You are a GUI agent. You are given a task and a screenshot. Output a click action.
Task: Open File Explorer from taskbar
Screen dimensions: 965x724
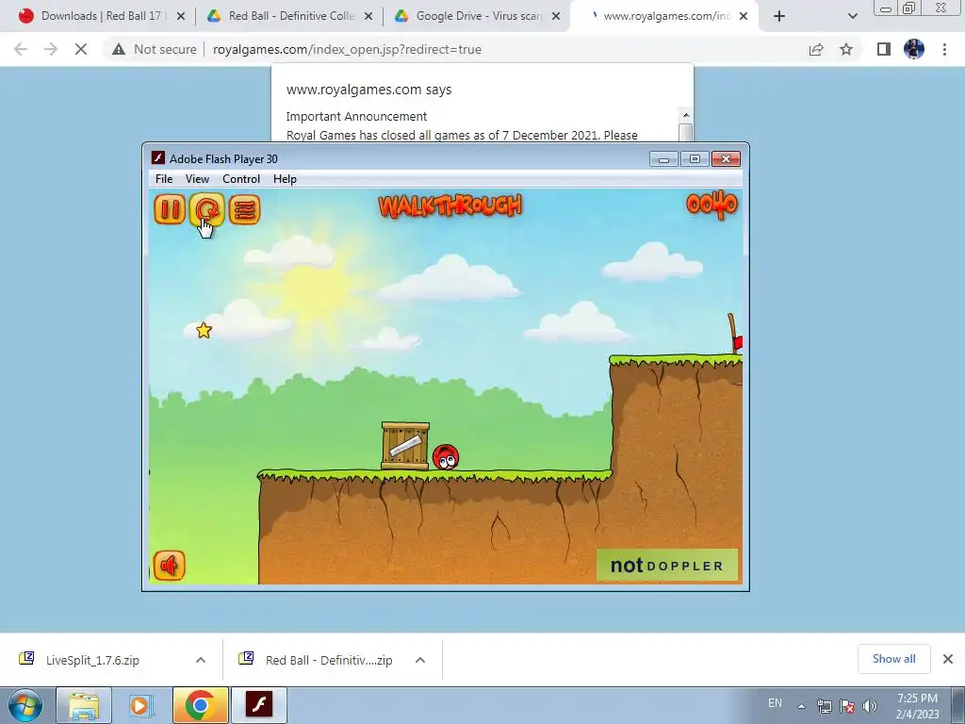click(84, 705)
